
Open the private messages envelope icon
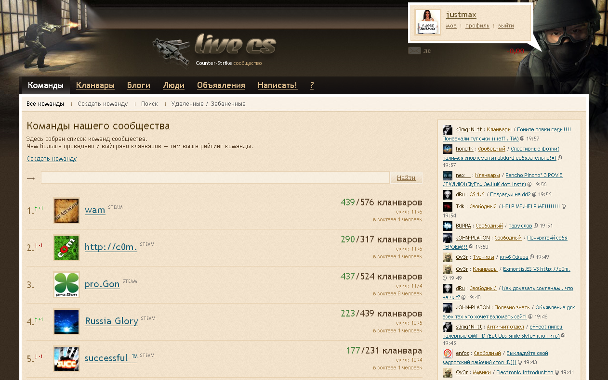click(x=414, y=51)
